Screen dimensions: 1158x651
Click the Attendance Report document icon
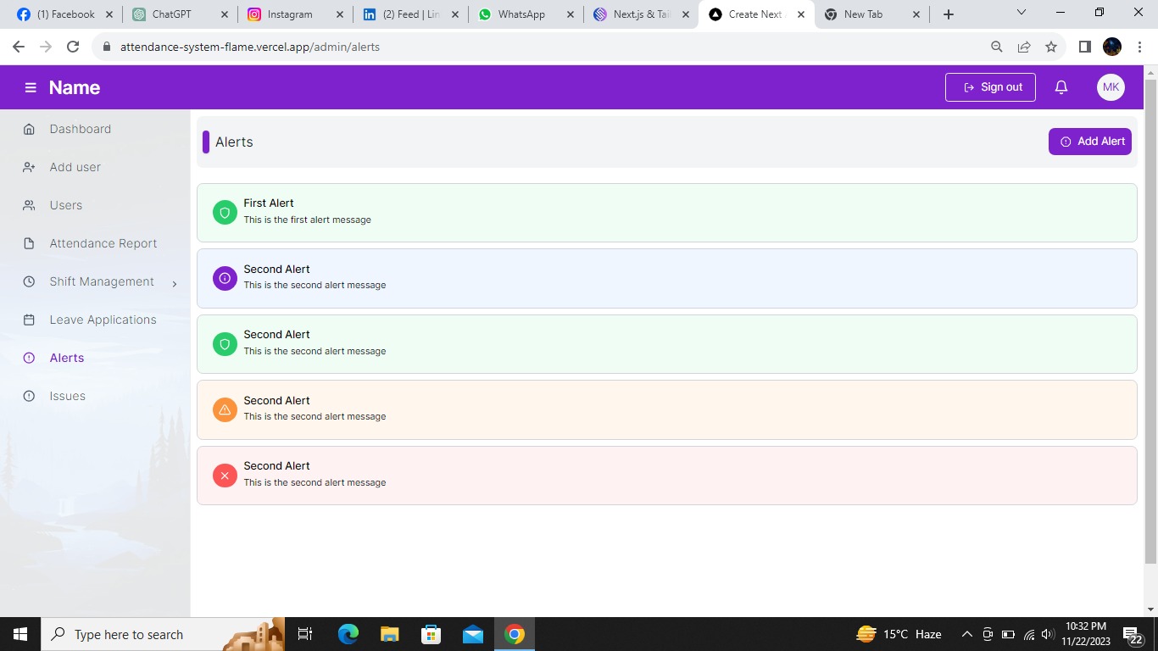29,243
